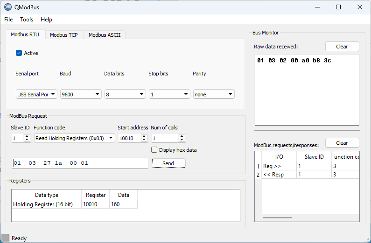Click the QModBus application icon in title bar
Viewport: 371px width, 243px height.
point(7,7)
